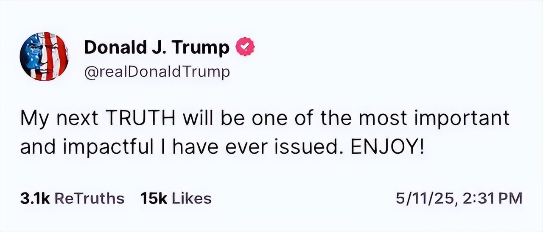
Task: Select the 15k count number
Action: click(154, 198)
